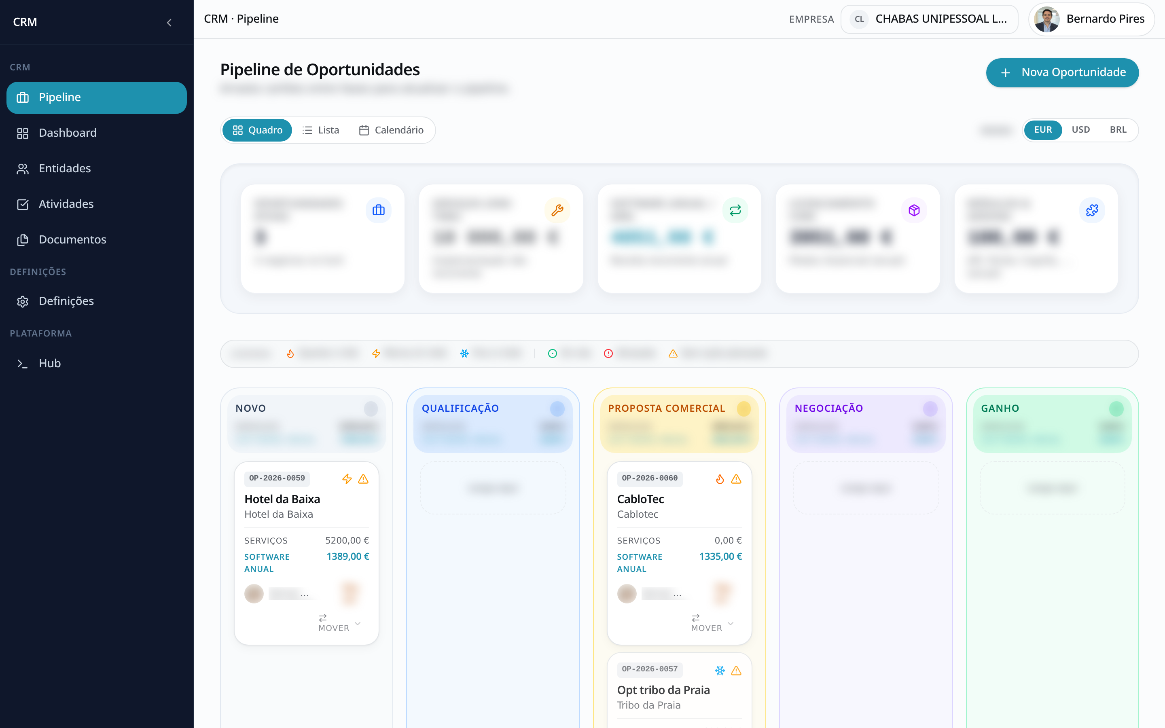Open the Mover dropdown on the CabloTec card

click(712, 623)
